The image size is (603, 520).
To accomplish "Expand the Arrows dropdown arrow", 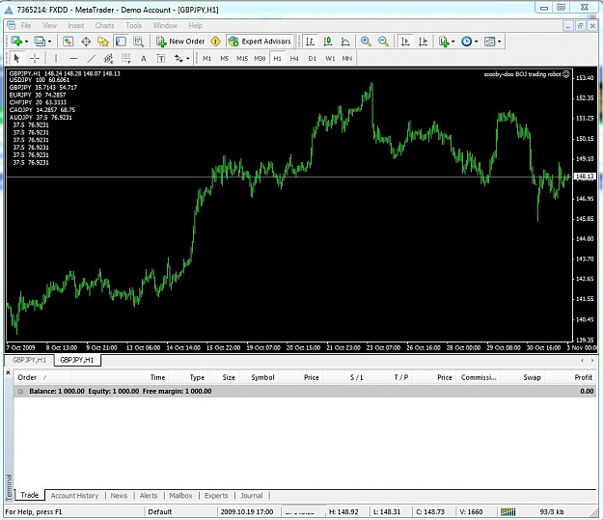I will pyautogui.click(x=188, y=59).
